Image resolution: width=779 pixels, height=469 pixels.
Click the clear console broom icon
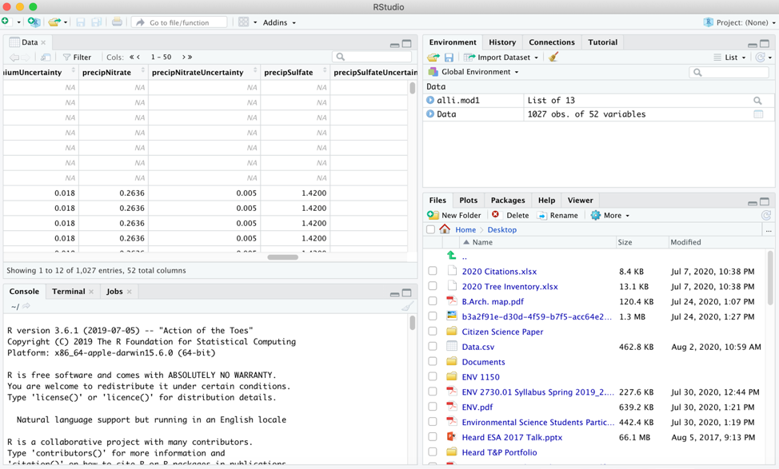point(407,307)
